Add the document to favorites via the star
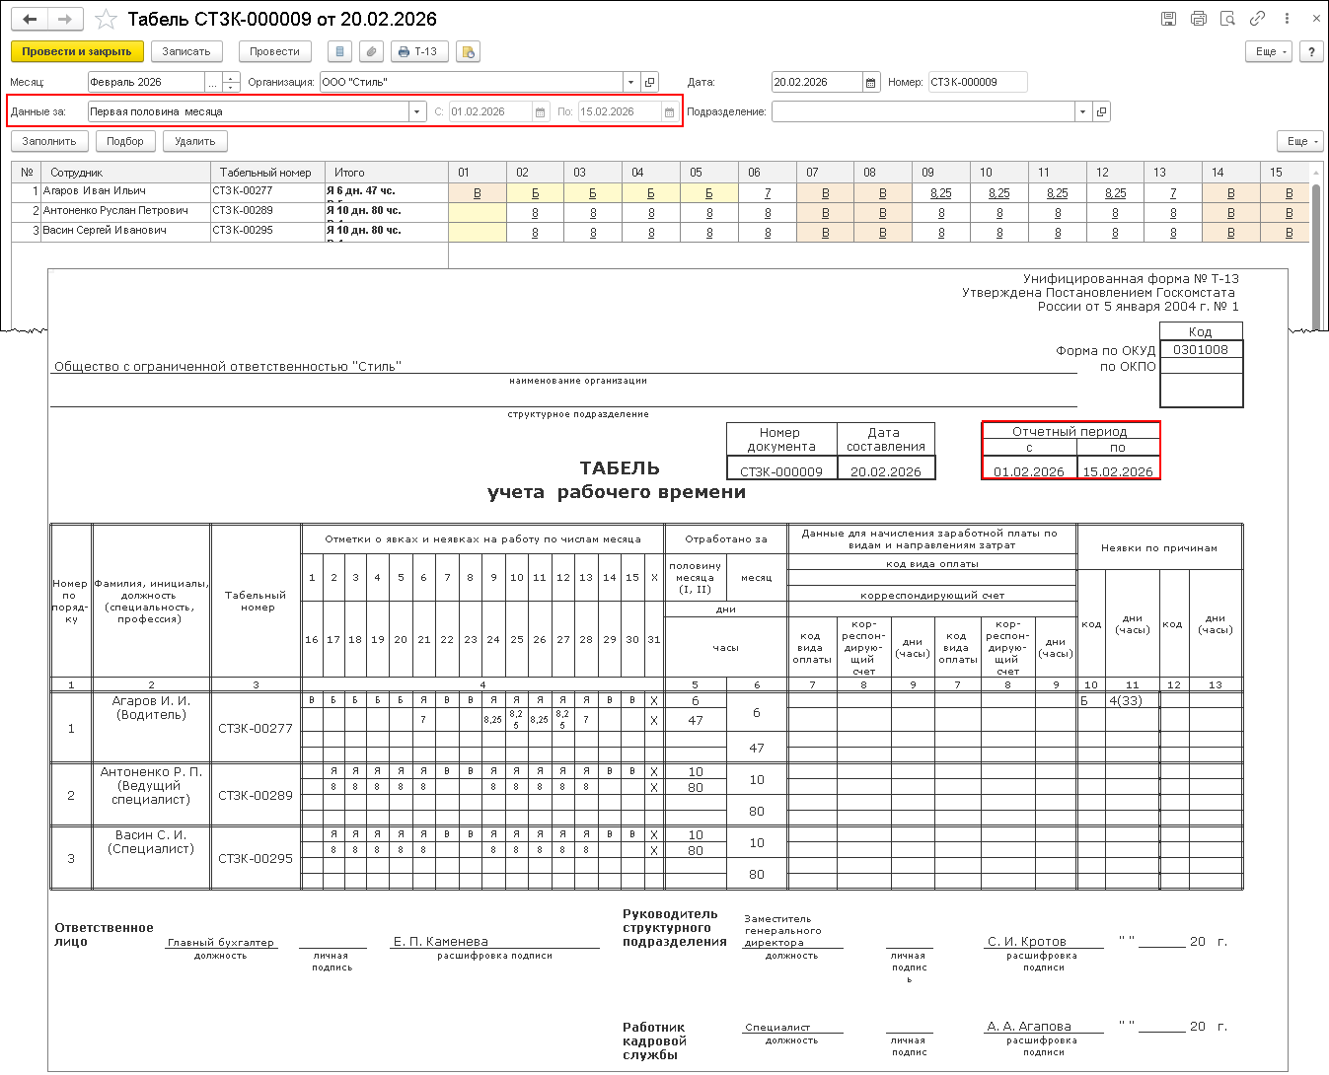The width and height of the screenshot is (1329, 1075). (106, 20)
